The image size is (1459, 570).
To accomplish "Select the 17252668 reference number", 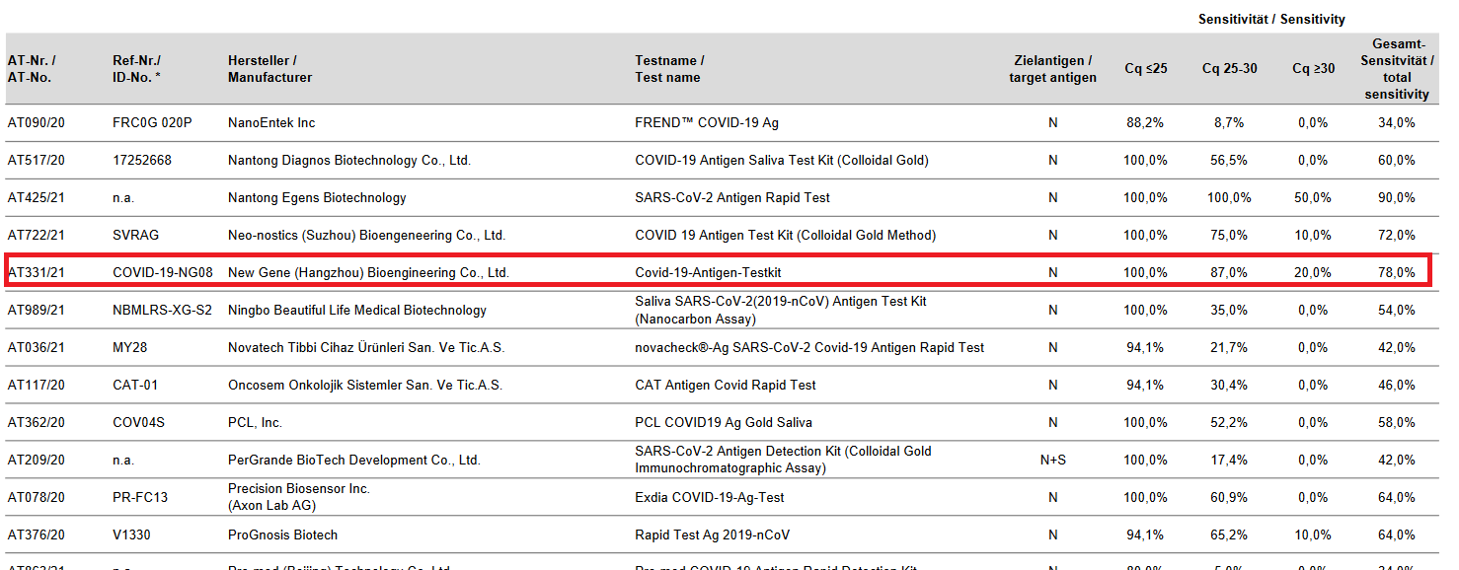I will 142,161.
